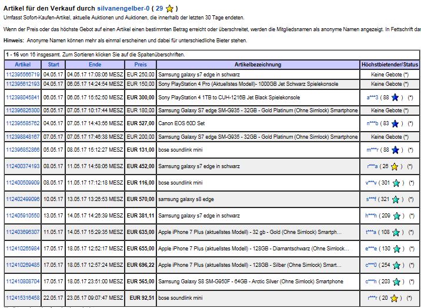The width and height of the screenshot is (421, 308).
Task: Click 'Keine Gebote' in the EUR 150,00 row
Action: [x=386, y=84]
